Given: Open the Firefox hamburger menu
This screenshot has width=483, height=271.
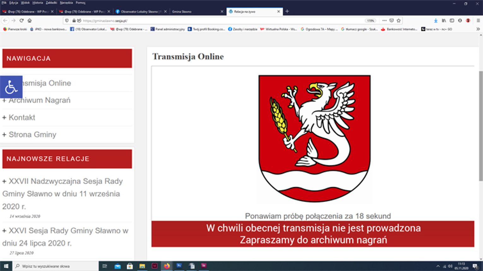Looking at the screenshot, I should pos(478,20).
